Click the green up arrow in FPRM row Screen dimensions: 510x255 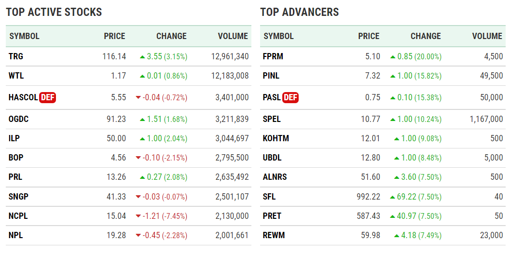pos(393,57)
